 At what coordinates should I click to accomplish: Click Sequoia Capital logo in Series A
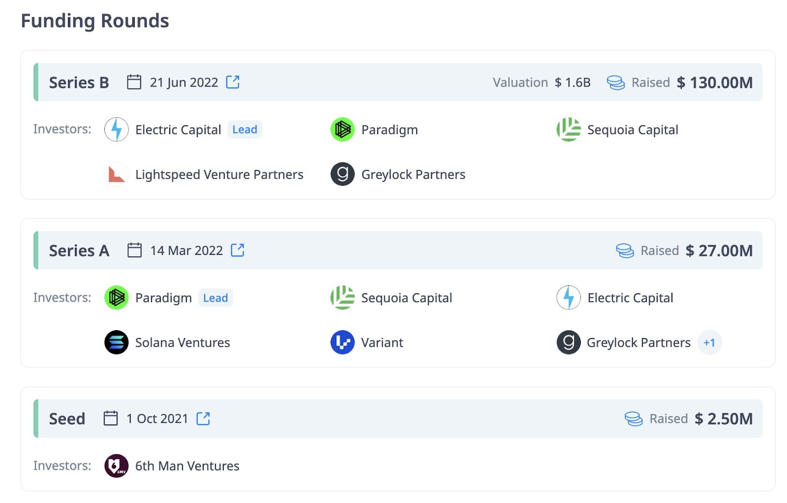[342, 298]
